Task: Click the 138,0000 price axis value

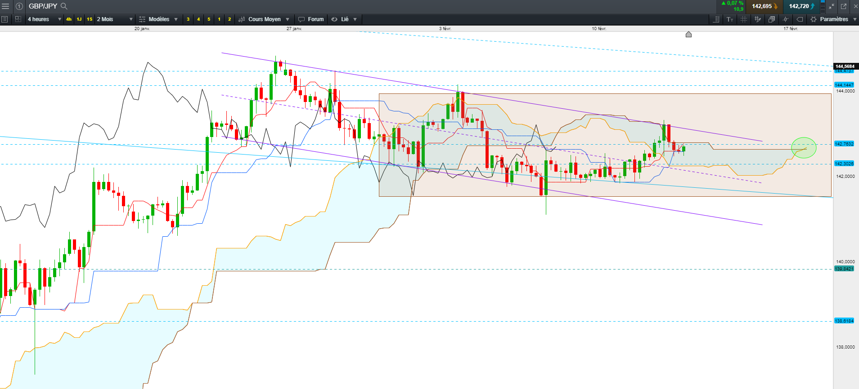Action: pos(846,347)
